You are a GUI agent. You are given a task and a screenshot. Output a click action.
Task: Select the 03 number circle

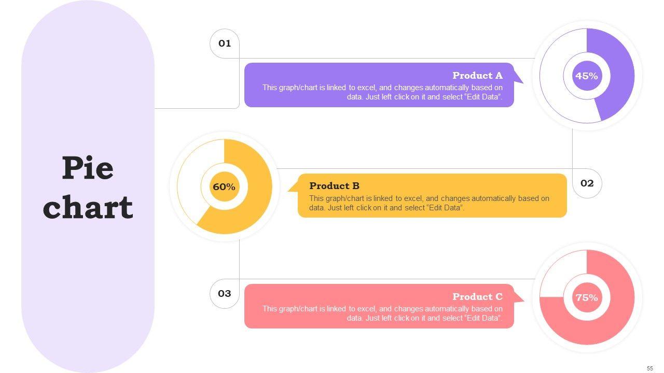[x=224, y=294]
